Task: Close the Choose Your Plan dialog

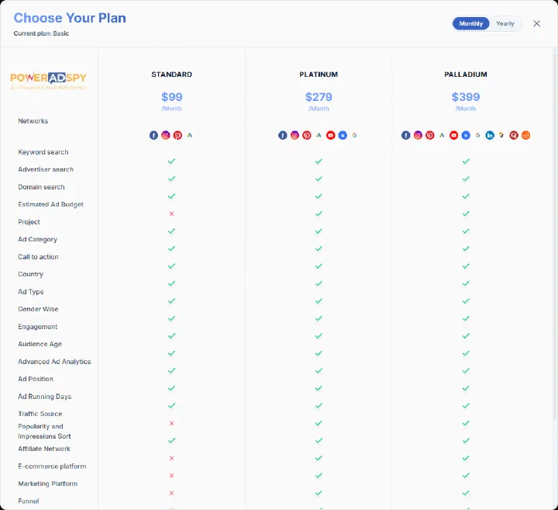Action: pos(536,23)
